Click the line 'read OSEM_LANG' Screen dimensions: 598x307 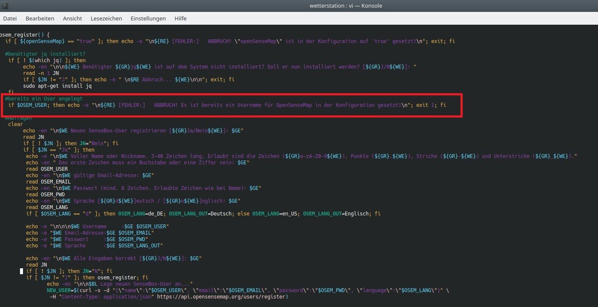coord(47,207)
